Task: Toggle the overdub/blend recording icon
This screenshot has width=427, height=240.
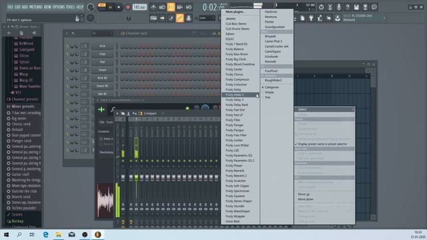Action: click(179, 7)
